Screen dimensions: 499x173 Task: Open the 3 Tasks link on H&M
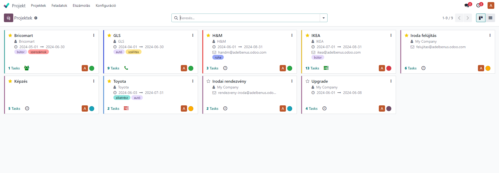(x=212, y=68)
